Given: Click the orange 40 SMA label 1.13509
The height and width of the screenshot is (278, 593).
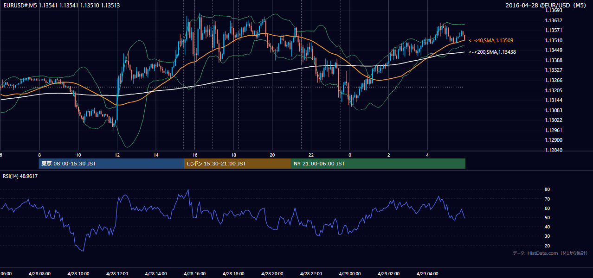Looking at the screenshot, I should pos(491,41).
